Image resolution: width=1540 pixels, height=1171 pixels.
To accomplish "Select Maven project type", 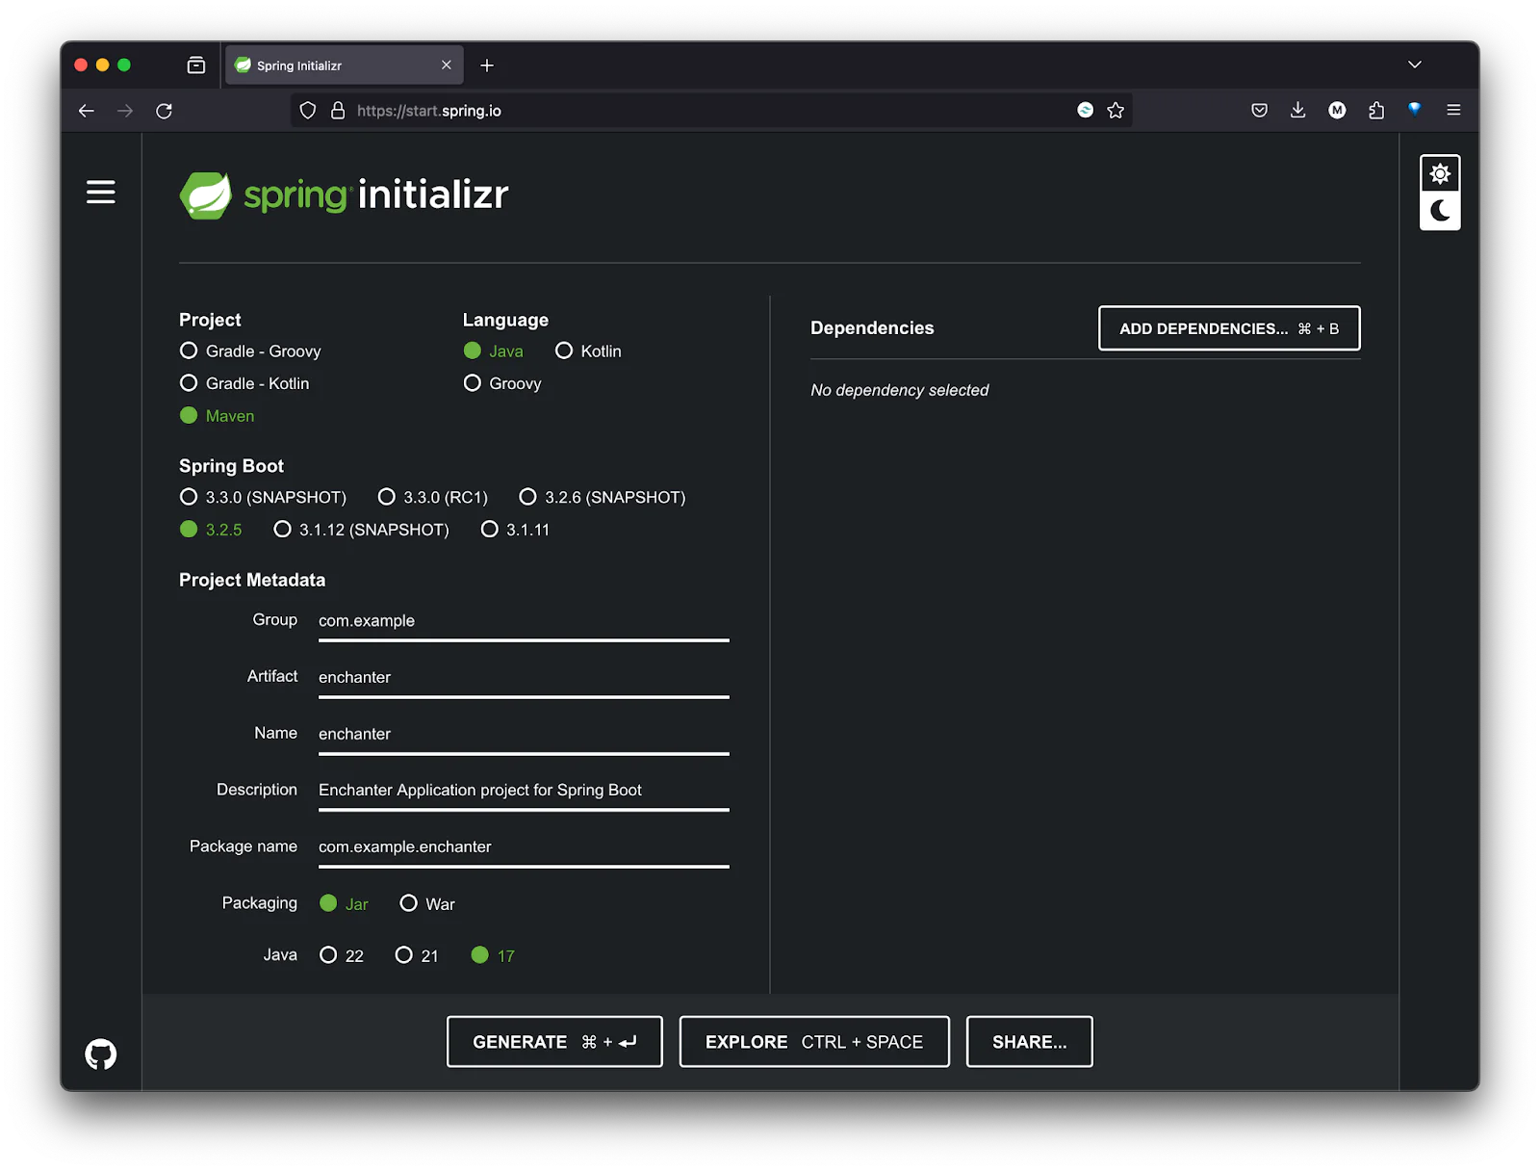I will (218, 416).
